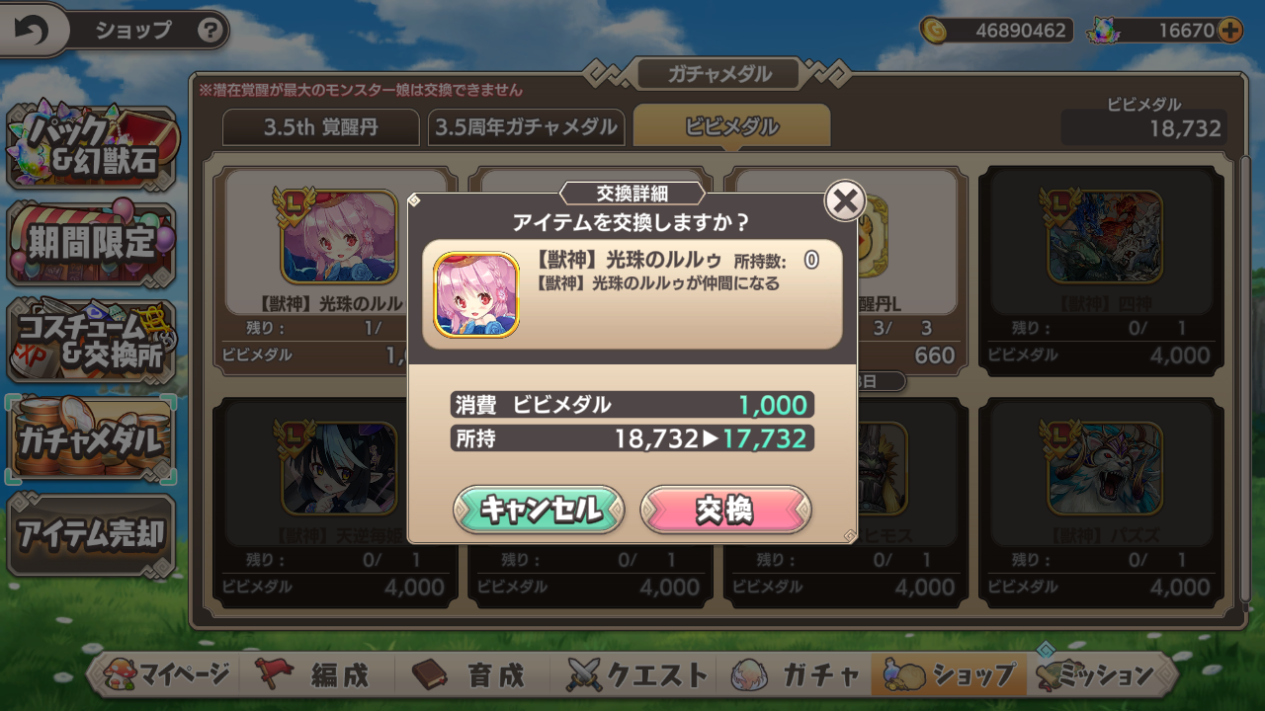Open the shop help question mark
Image resolution: width=1265 pixels, height=711 pixels.
coord(210,31)
